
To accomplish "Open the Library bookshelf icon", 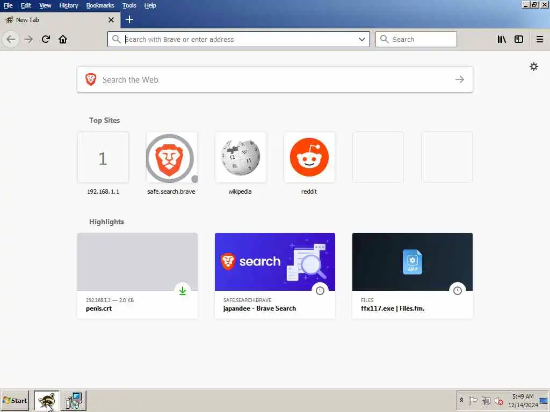I will (x=502, y=39).
